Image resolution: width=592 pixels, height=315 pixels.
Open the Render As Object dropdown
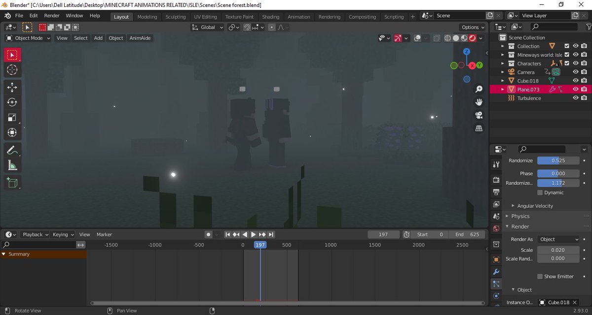(x=558, y=239)
